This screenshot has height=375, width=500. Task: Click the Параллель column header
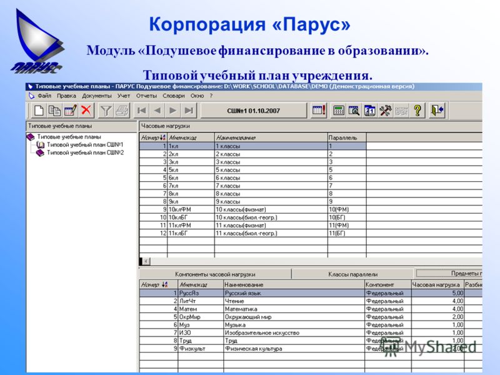347,137
